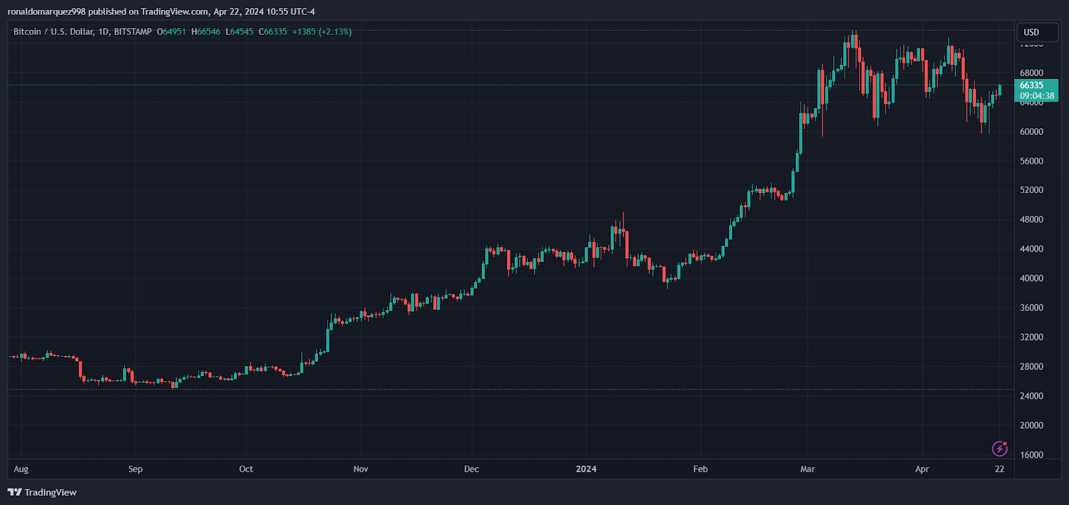Click the 28000 price axis label

coord(1032,367)
